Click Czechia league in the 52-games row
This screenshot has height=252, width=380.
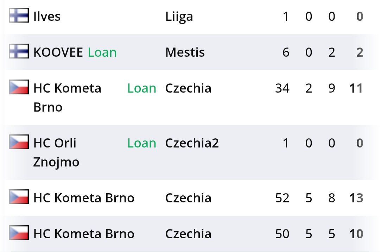click(188, 198)
